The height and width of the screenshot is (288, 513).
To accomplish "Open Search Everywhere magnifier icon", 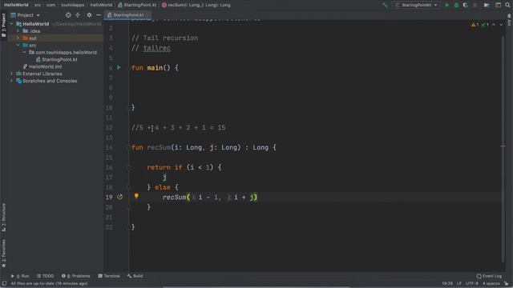I will (507, 5).
